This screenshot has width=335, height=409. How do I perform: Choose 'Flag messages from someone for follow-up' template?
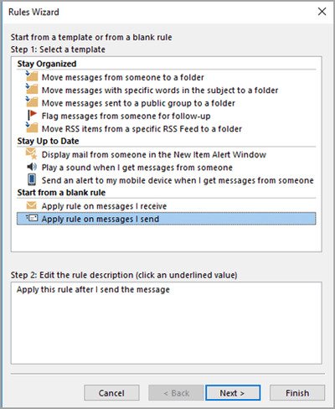126,116
